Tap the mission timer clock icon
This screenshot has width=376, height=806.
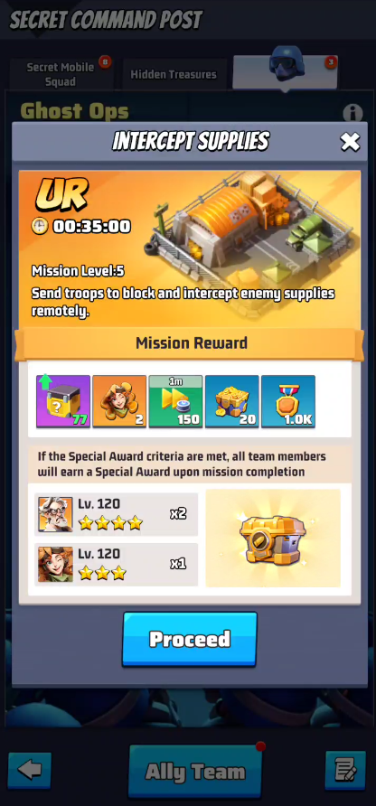(40, 226)
